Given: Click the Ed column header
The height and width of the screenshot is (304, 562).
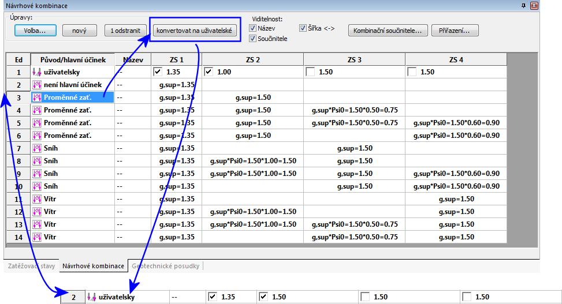Looking at the screenshot, I should coord(18,60).
